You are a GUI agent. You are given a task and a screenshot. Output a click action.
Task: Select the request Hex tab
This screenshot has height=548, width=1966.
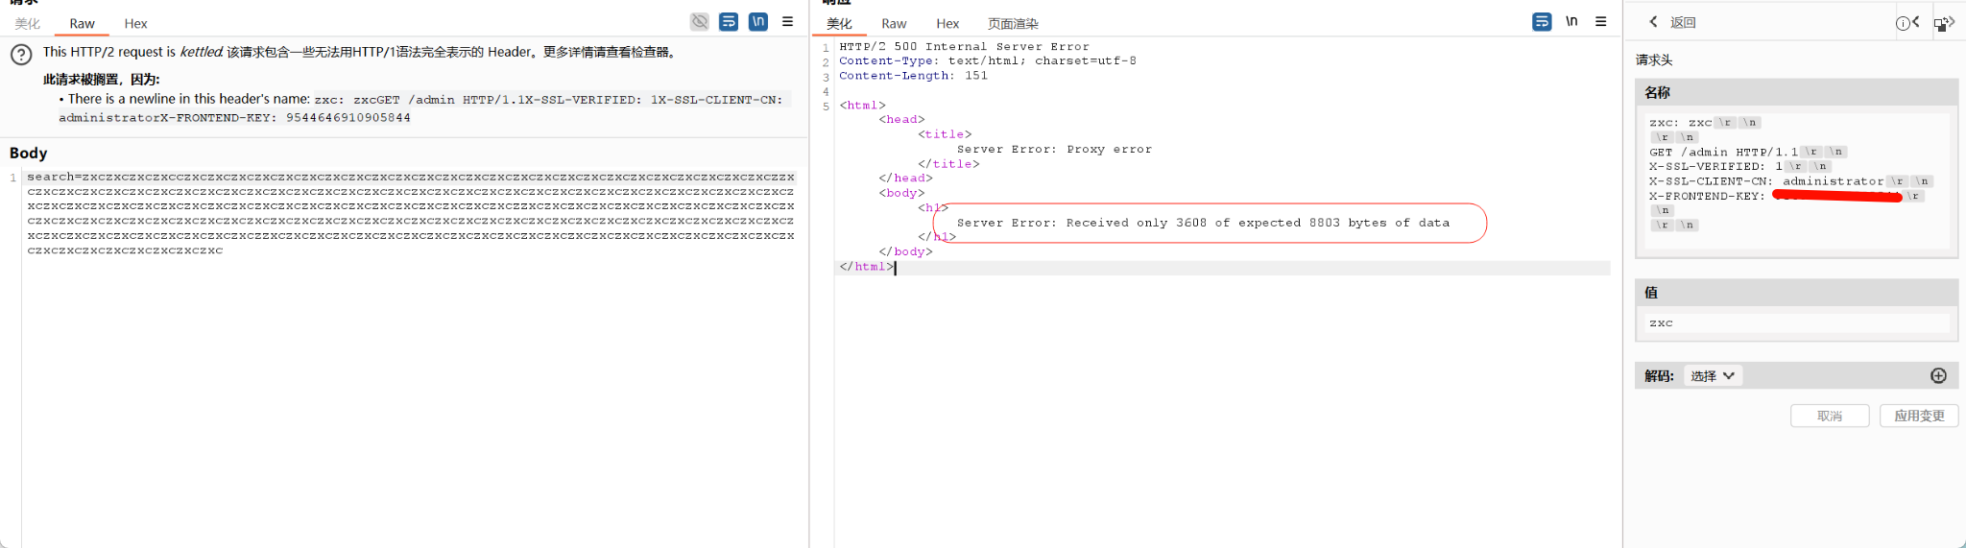135,23
